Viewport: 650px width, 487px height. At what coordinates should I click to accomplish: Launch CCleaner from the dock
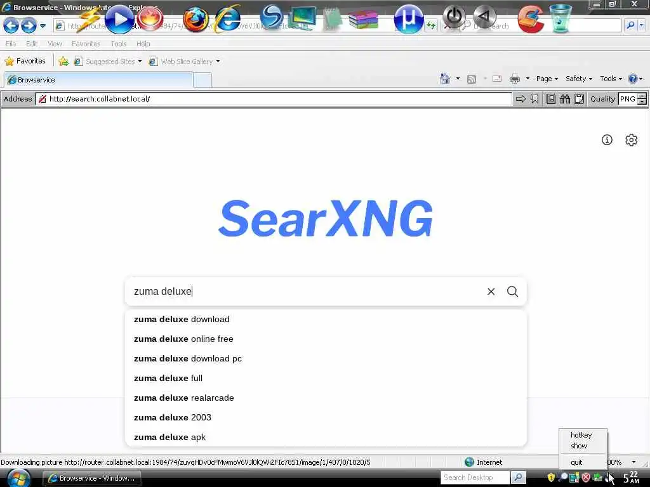coord(531,19)
